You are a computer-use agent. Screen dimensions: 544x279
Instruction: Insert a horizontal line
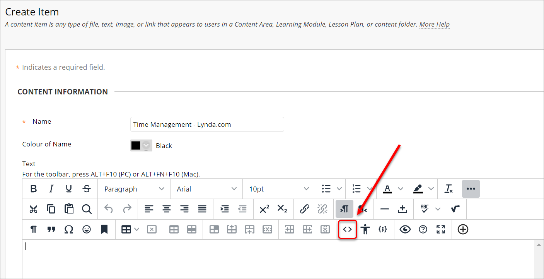click(385, 209)
